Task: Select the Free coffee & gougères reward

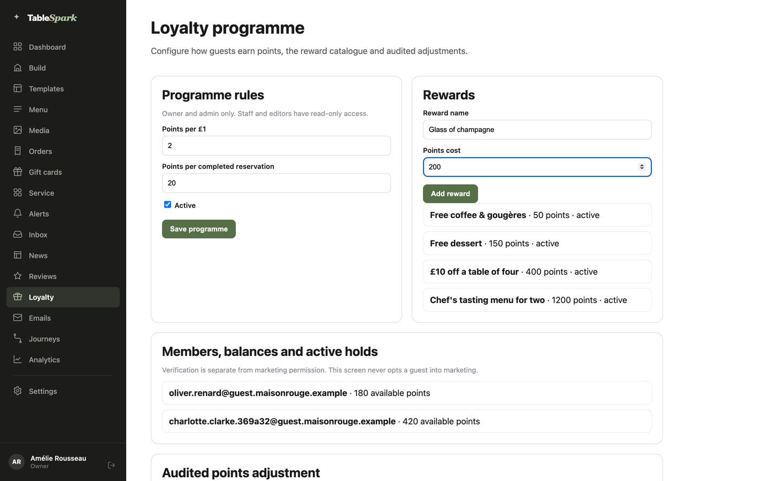Action: [x=537, y=215]
